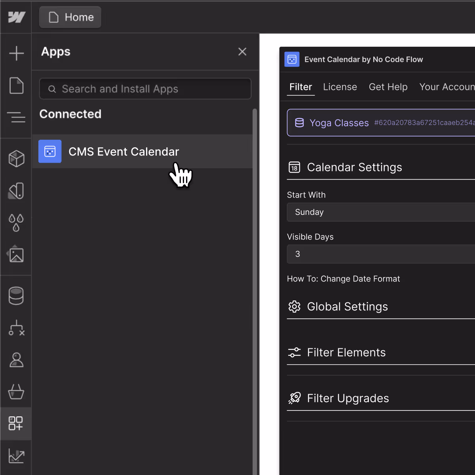Click the Filter Elements sliders icon
Viewport: 475px width, 475px height.
coord(294,352)
